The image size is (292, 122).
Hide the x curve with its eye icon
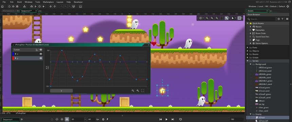(41, 54)
